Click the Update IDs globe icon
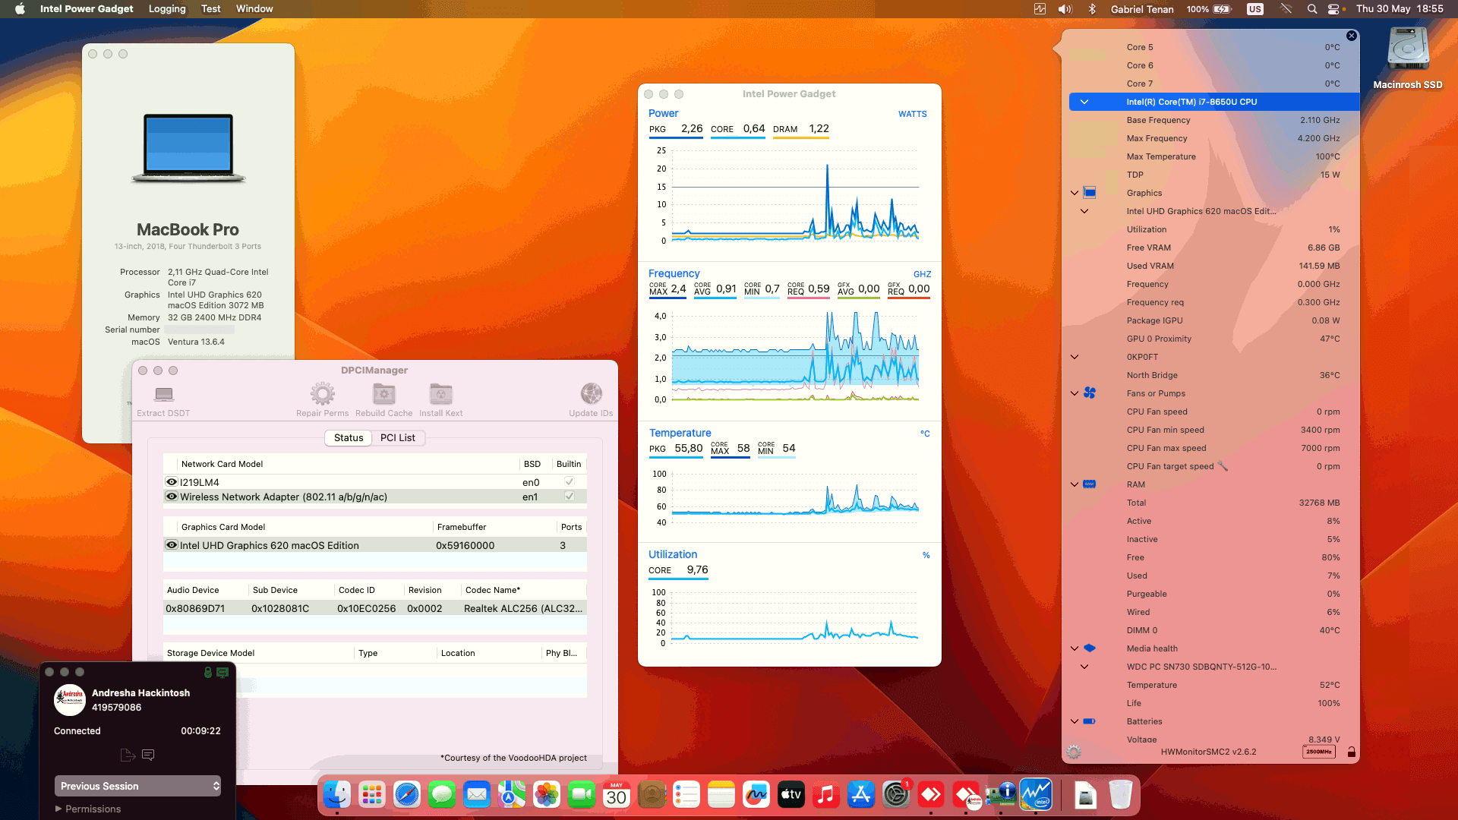 591,393
